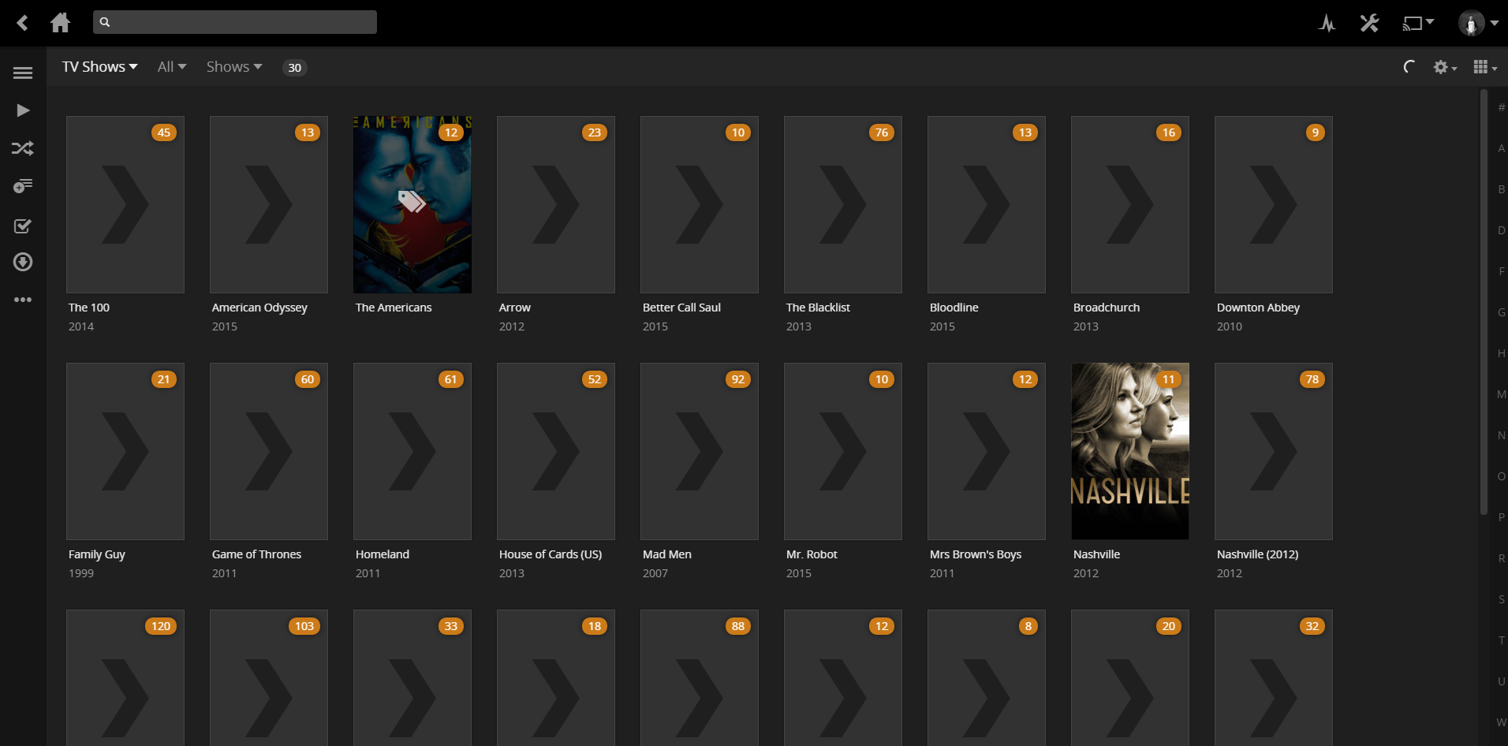1508x746 pixels.
Task: Go back using the top-left arrow
Action: point(23,23)
